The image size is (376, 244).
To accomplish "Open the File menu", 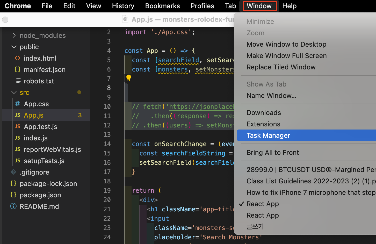I will point(47,6).
